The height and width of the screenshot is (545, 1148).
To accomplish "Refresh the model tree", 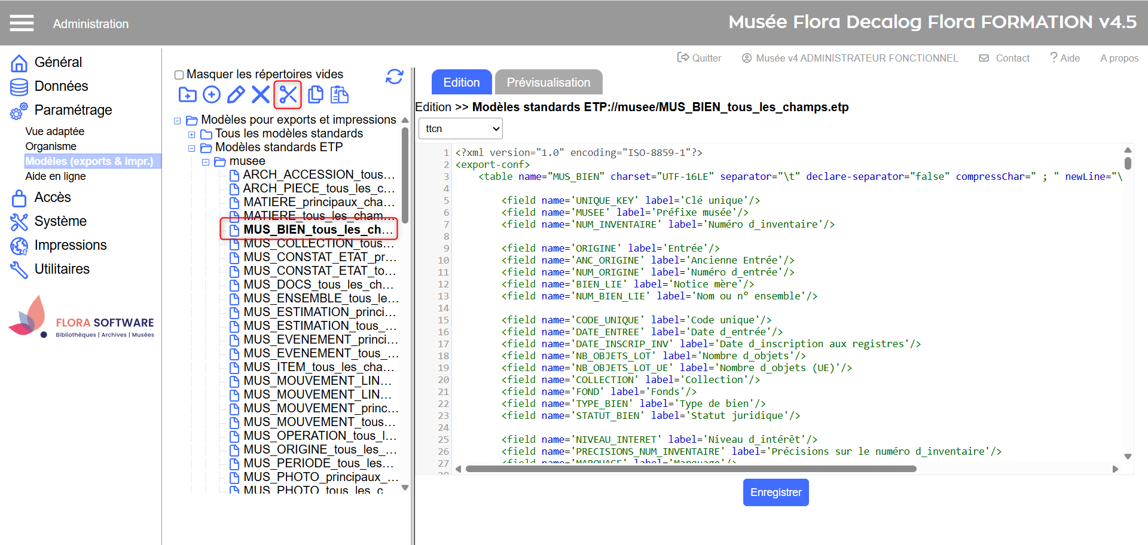I will (x=394, y=76).
